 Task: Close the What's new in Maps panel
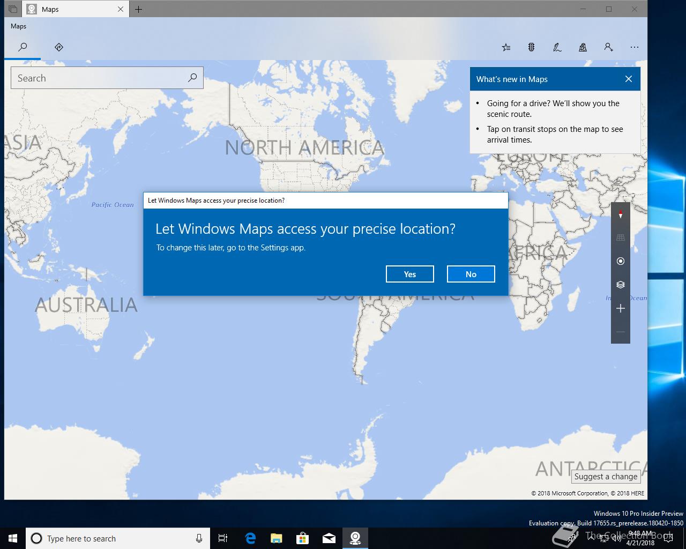coord(629,79)
